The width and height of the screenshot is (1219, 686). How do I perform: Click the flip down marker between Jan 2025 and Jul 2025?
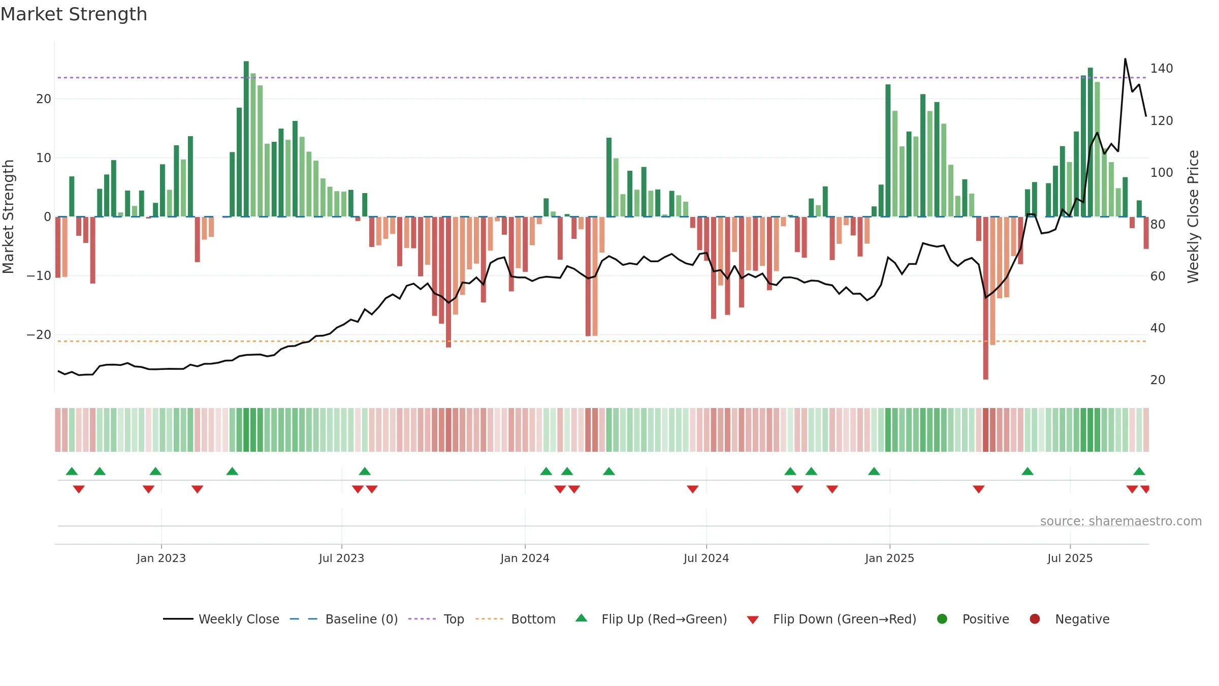pos(979,489)
